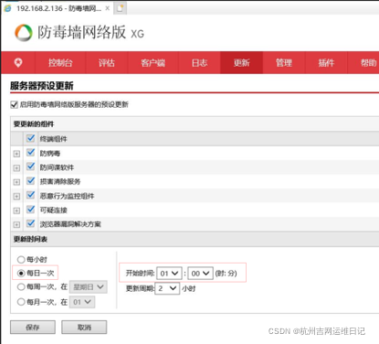Screen dimensions: 379x344
Task: Uncheck the 浏览器漏洞解决方案 checkbox
Action: click(x=30, y=223)
